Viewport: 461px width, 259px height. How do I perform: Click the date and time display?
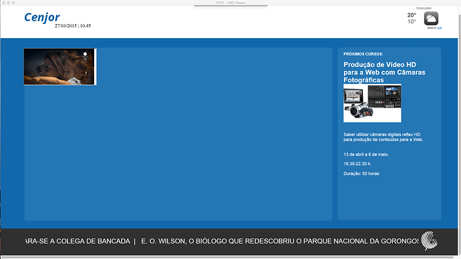click(73, 26)
